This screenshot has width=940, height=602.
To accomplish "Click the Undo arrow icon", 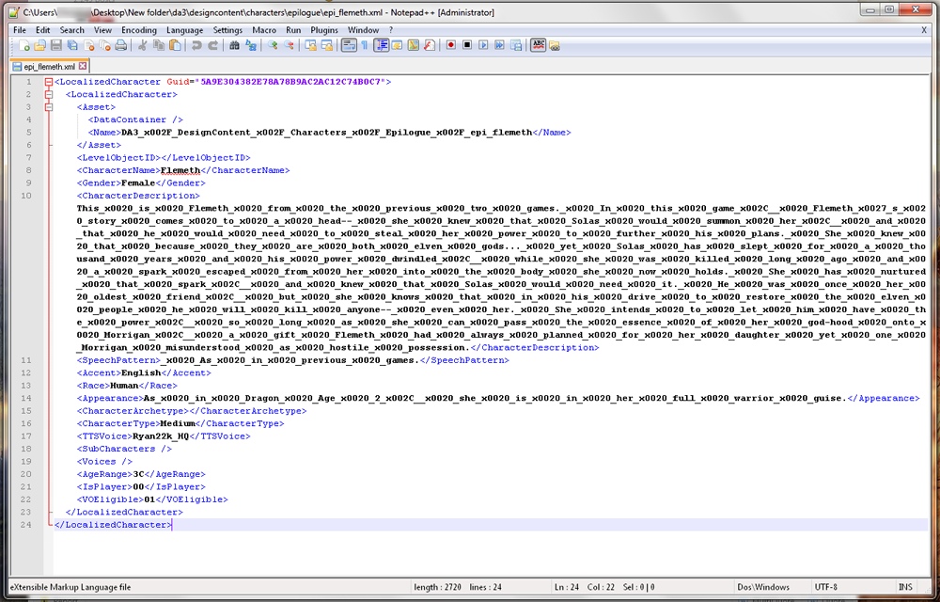I will click(198, 45).
